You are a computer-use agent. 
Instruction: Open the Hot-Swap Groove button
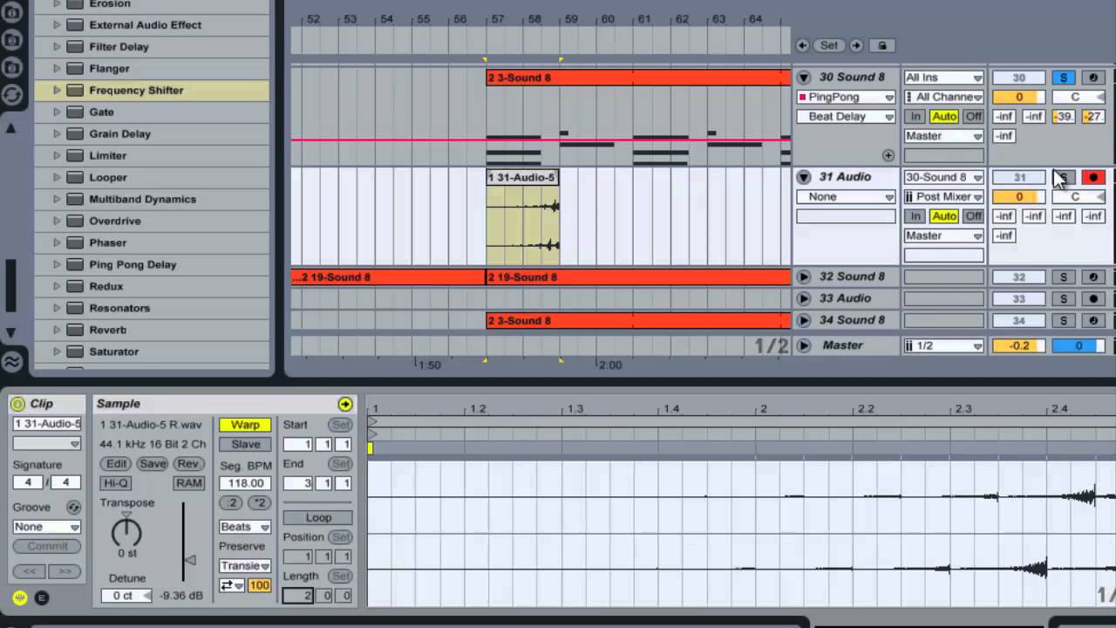74,507
